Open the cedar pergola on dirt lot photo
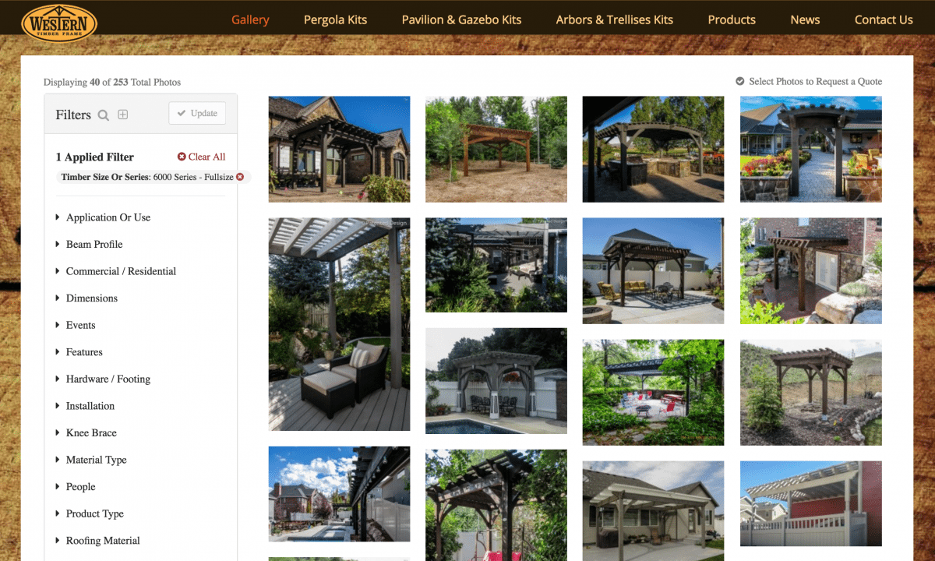This screenshot has height=561, width=935. tap(496, 150)
